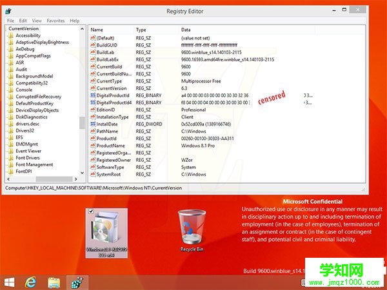This screenshot has height=290, width=387.
Task: Click the 'Windows 8.1 Pro' data cell
Action: click(x=198, y=146)
